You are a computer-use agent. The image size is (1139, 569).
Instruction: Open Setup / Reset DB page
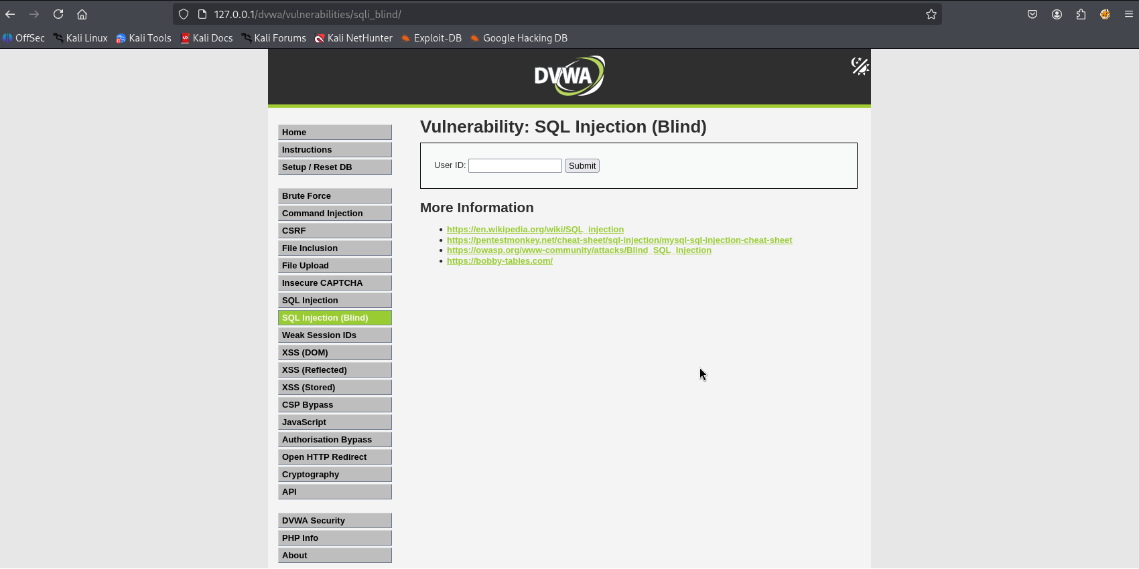tap(335, 167)
